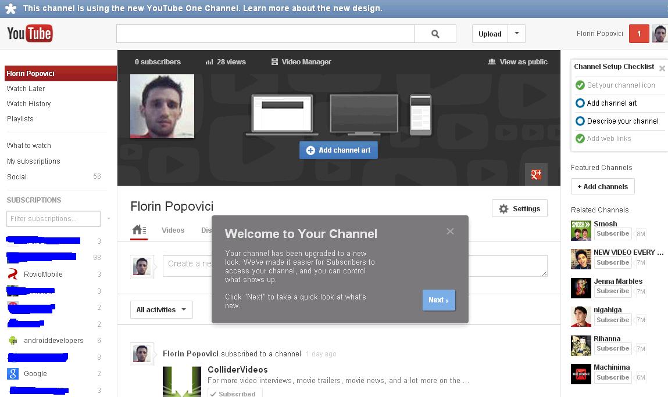The width and height of the screenshot is (668, 397).
Task: Click the Filter subscriptions field
Action: (53, 219)
